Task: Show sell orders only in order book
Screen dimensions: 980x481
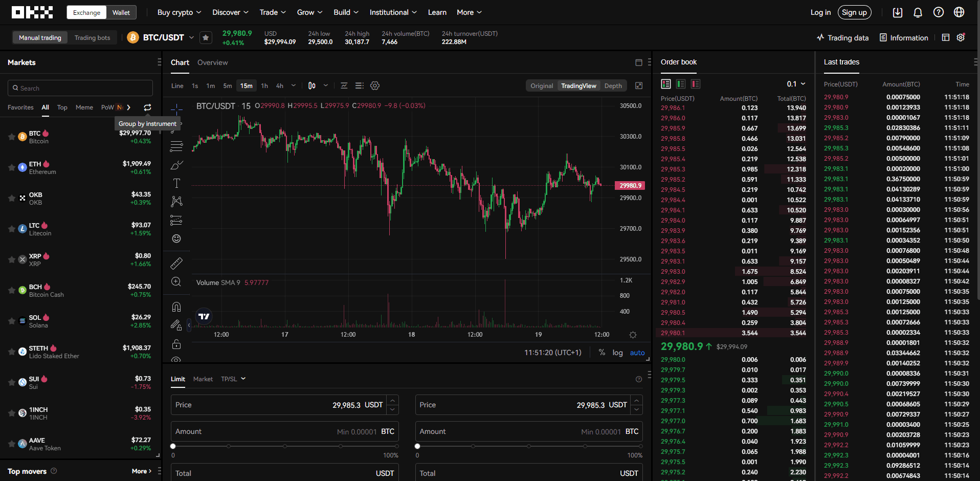Action: [x=696, y=84]
